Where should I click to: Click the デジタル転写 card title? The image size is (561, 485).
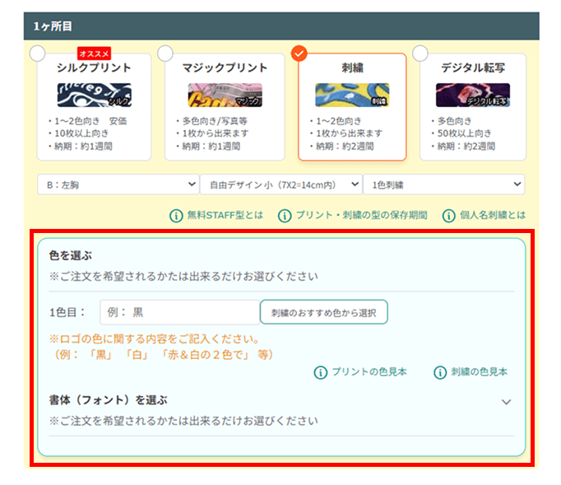click(473, 68)
